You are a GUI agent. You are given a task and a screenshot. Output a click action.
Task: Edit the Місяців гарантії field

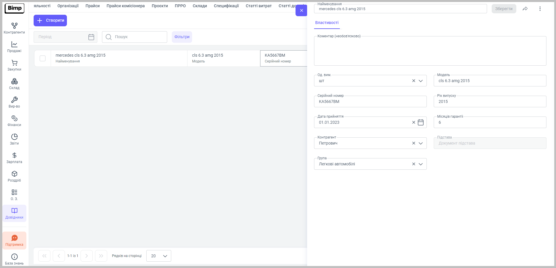point(490,122)
